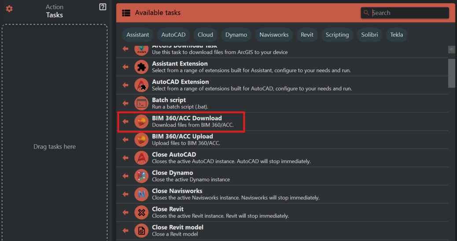The height and width of the screenshot is (241, 457).
Task: Select the Close AutoCAD task title
Action: (174, 154)
